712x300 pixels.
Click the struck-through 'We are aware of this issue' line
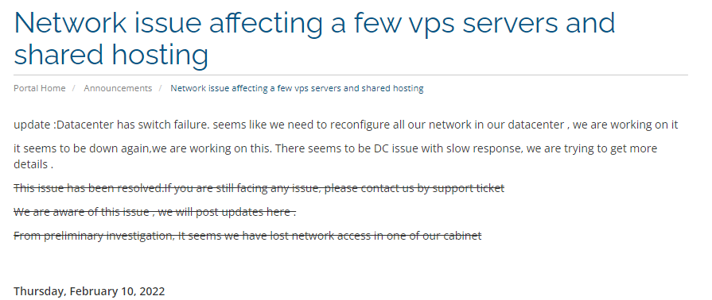155,212
